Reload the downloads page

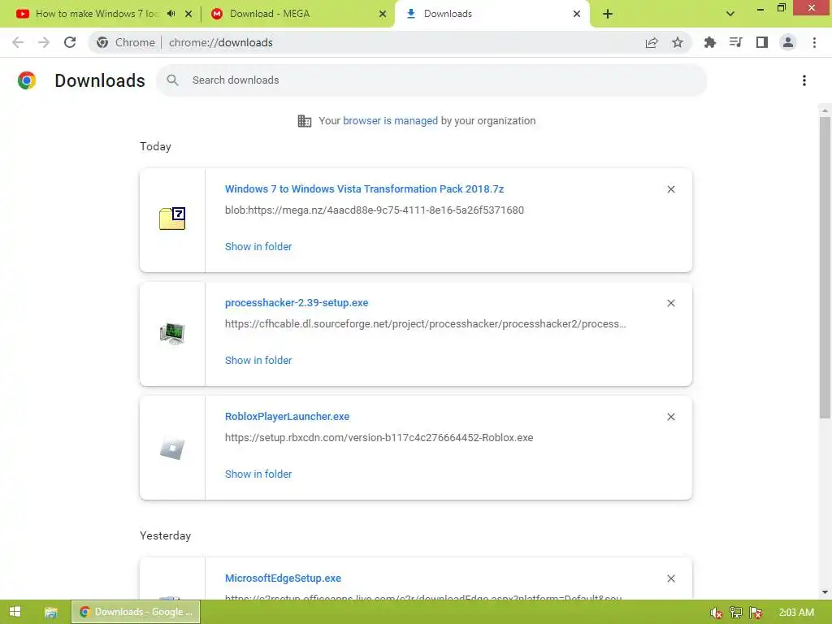click(70, 42)
